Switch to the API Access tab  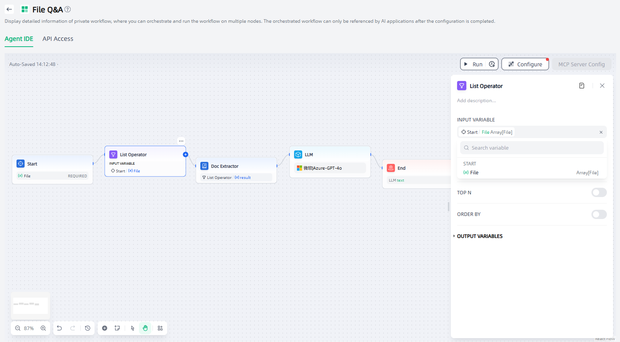58,39
